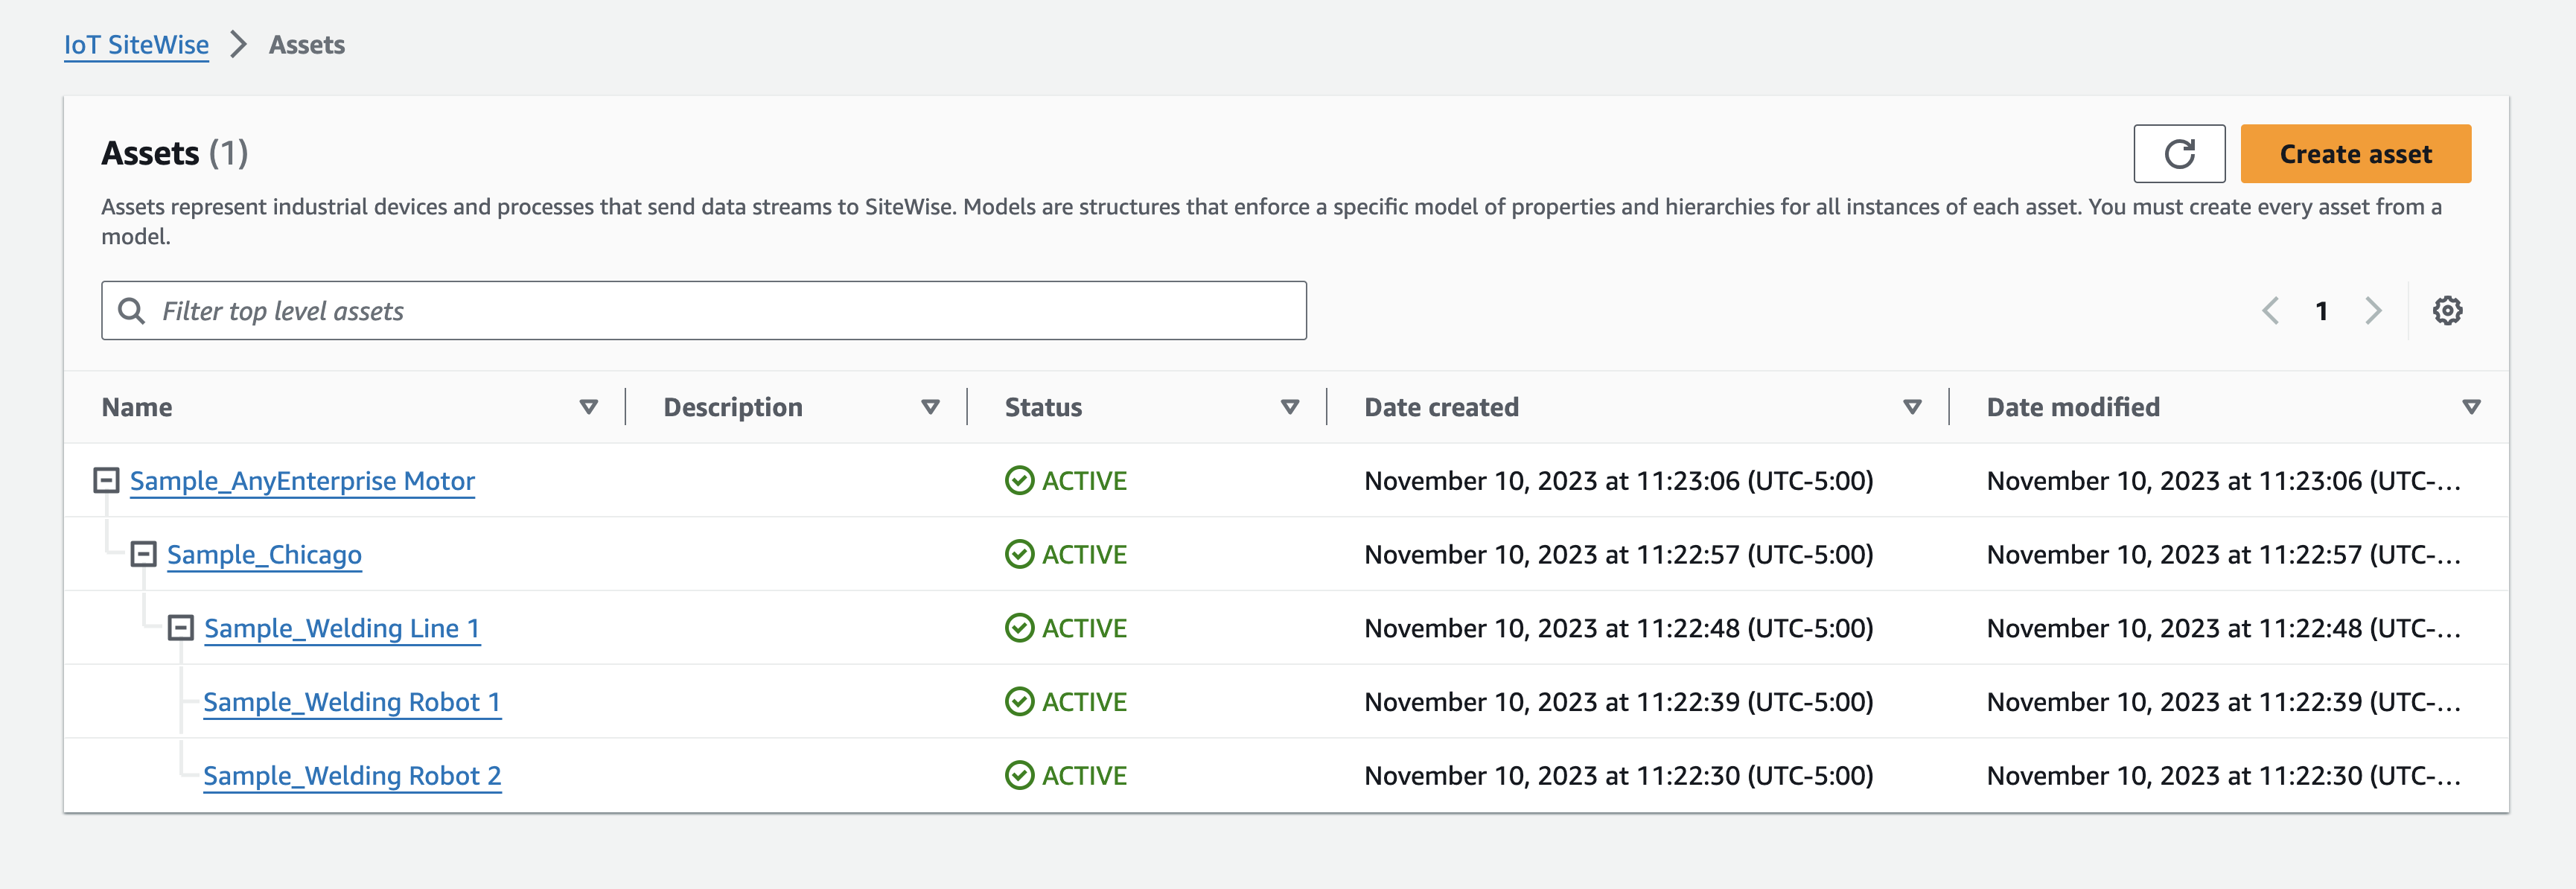
Task: Click the refresh icon to reload assets
Action: click(2178, 153)
